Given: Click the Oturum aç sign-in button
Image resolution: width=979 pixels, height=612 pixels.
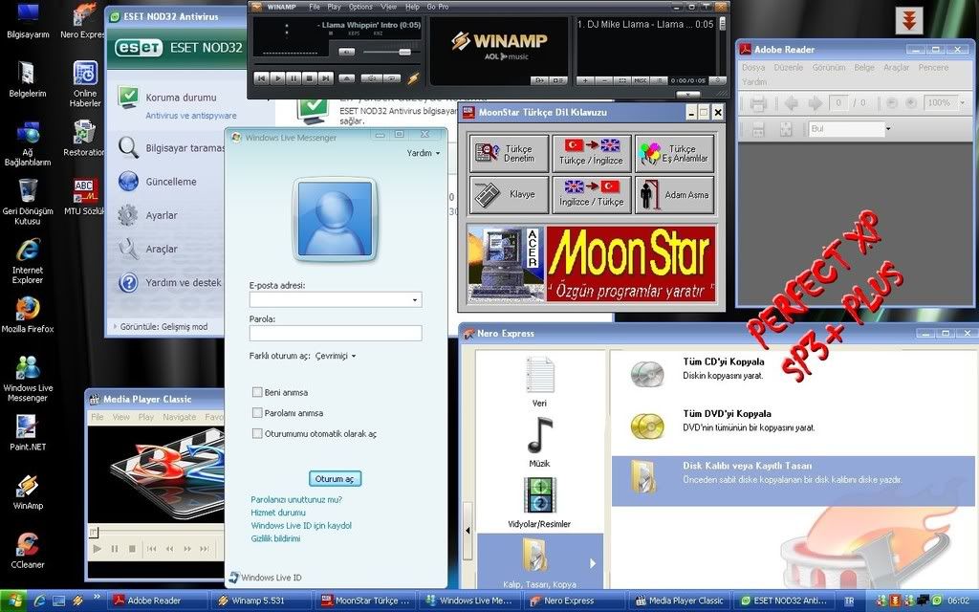Looking at the screenshot, I should (x=335, y=479).
